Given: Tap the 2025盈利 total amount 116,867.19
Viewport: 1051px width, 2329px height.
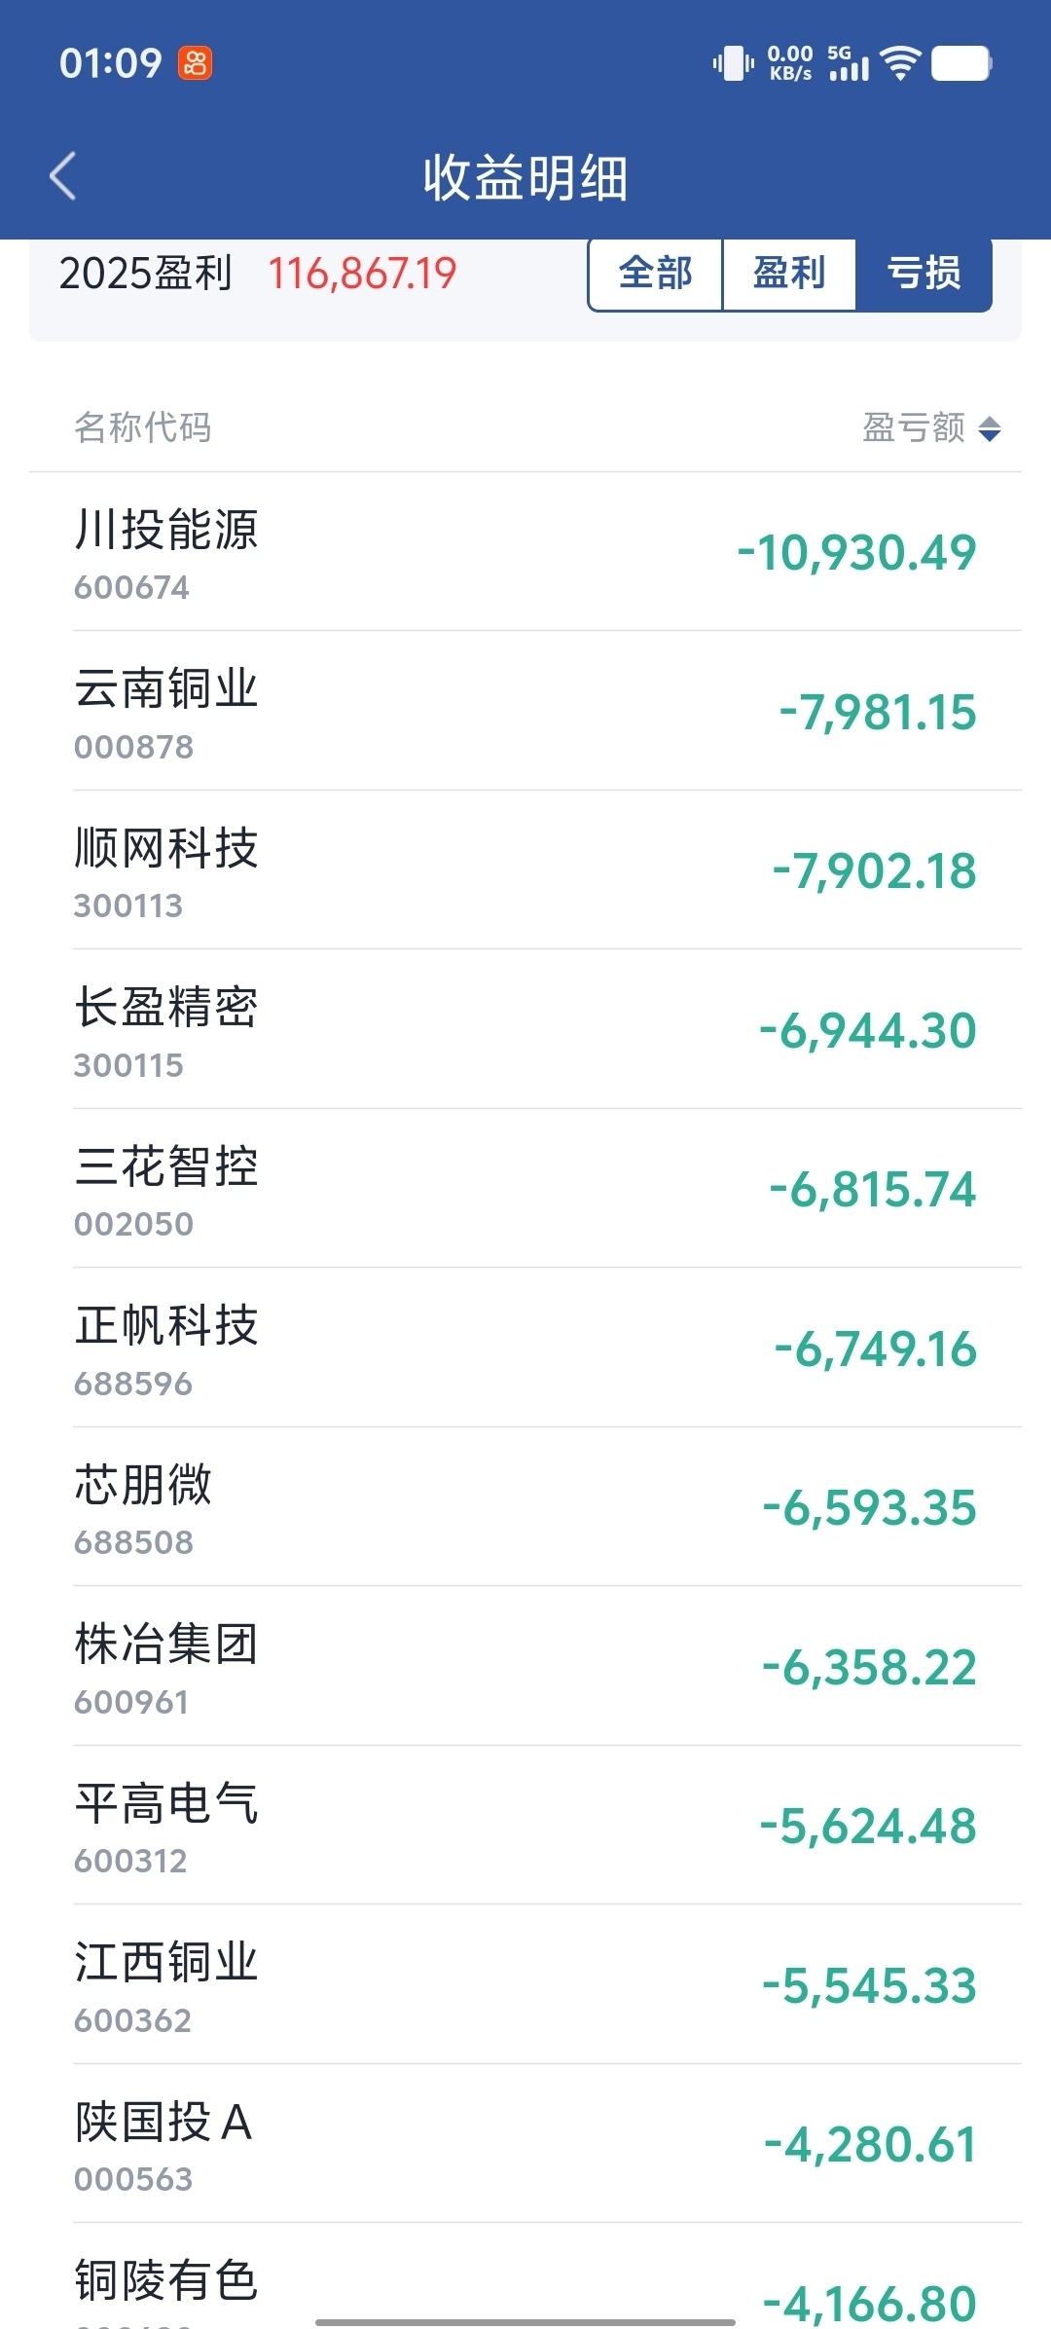Looking at the screenshot, I should (x=362, y=274).
